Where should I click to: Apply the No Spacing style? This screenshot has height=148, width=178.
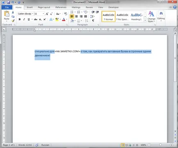click(x=123, y=16)
